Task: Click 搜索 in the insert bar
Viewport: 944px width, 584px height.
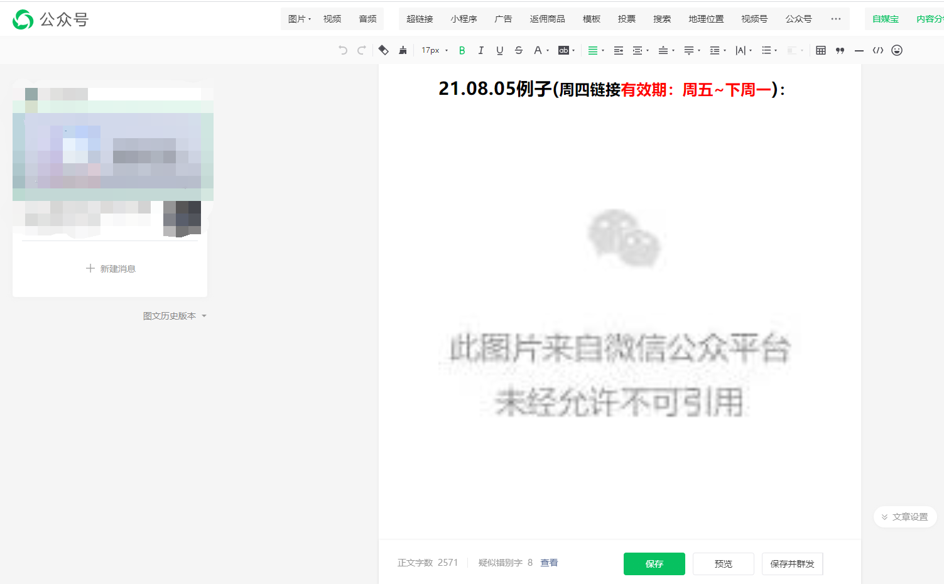Action: coord(662,19)
